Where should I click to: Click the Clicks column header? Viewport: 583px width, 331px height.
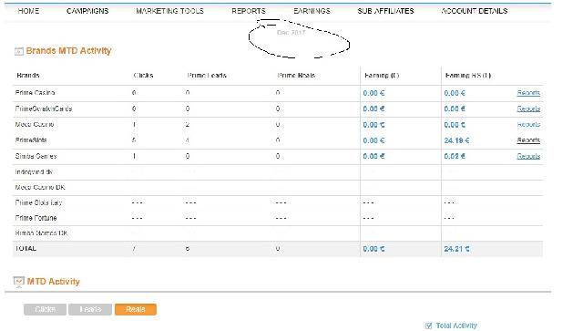(143, 75)
